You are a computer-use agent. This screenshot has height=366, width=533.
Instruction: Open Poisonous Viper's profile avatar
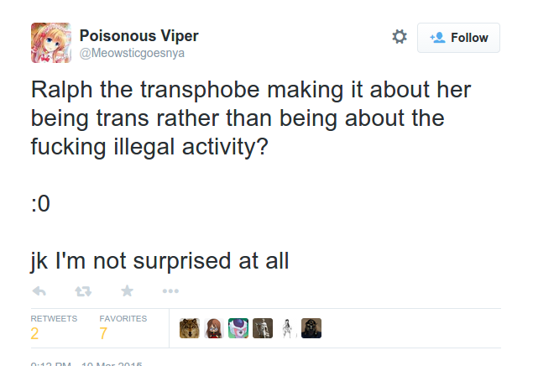tap(51, 43)
